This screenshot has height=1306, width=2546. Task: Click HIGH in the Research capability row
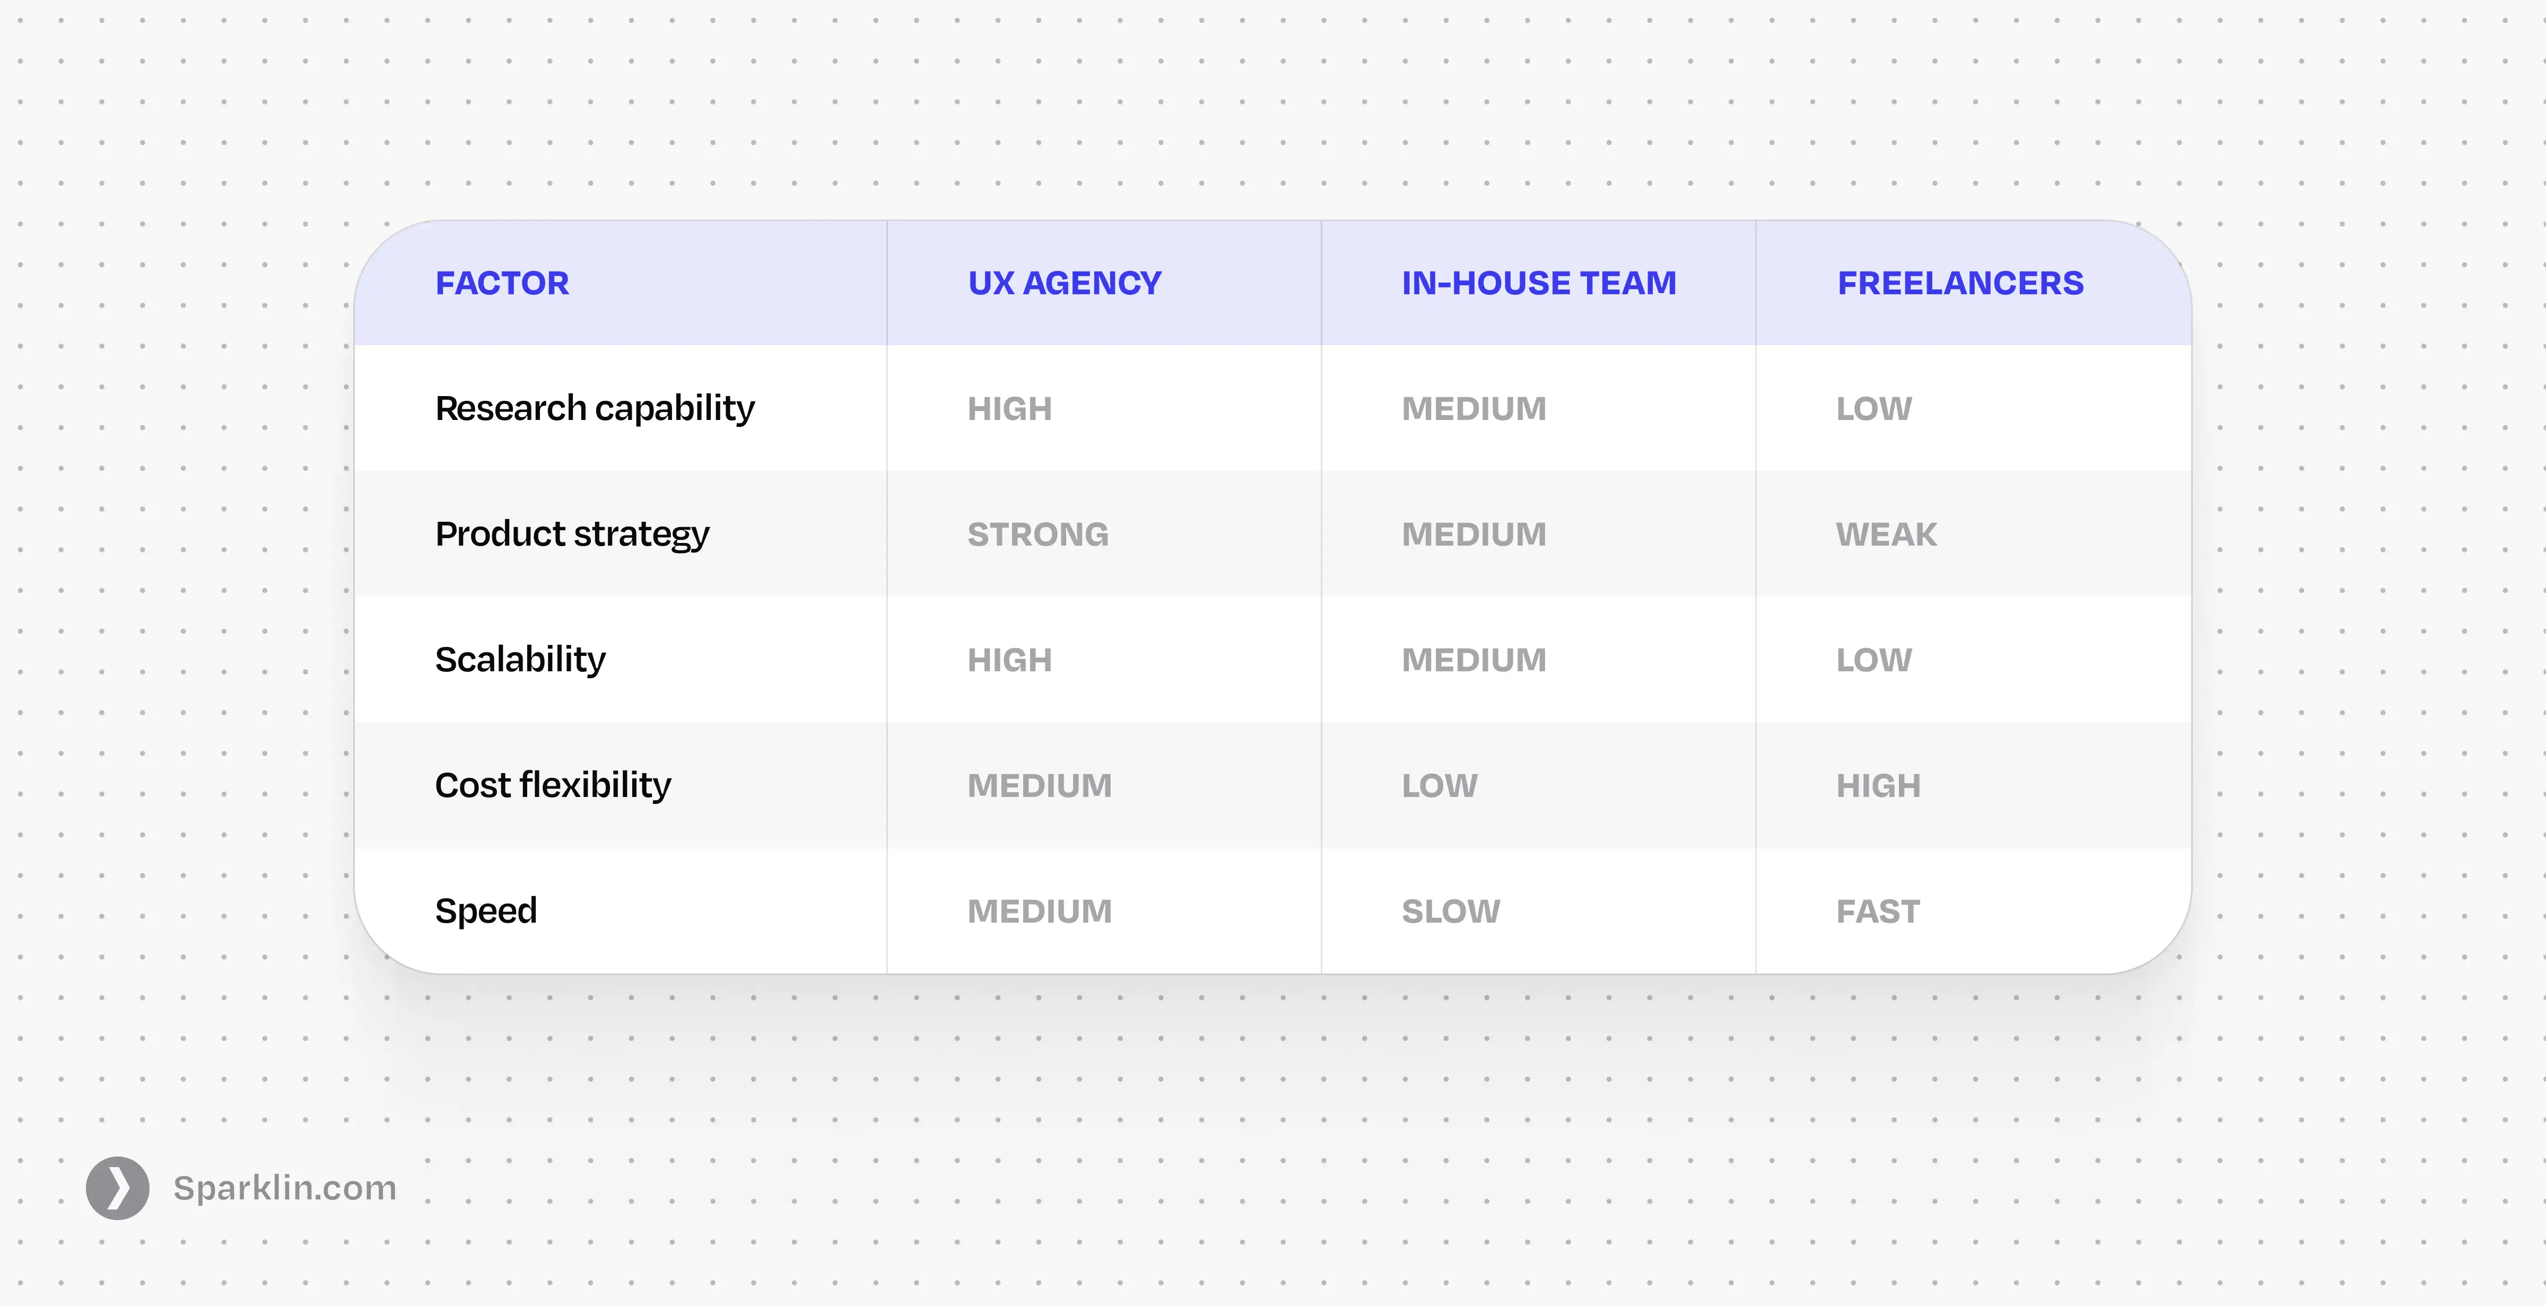[x=1010, y=409]
